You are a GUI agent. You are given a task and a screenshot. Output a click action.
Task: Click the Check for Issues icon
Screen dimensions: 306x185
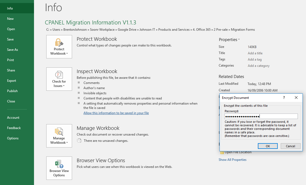59,75
